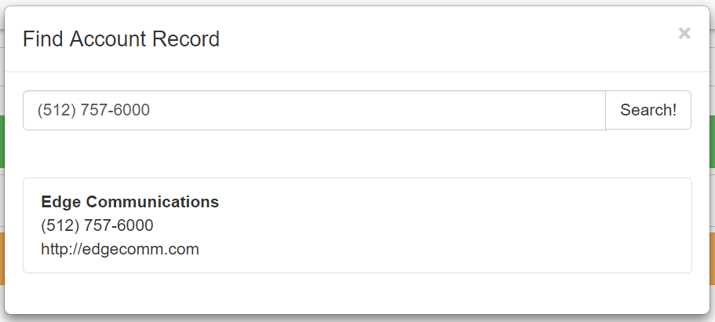Viewport: 715px width, 322px height.
Task: Click the green bar right of dialog
Action: pyautogui.click(x=712, y=141)
